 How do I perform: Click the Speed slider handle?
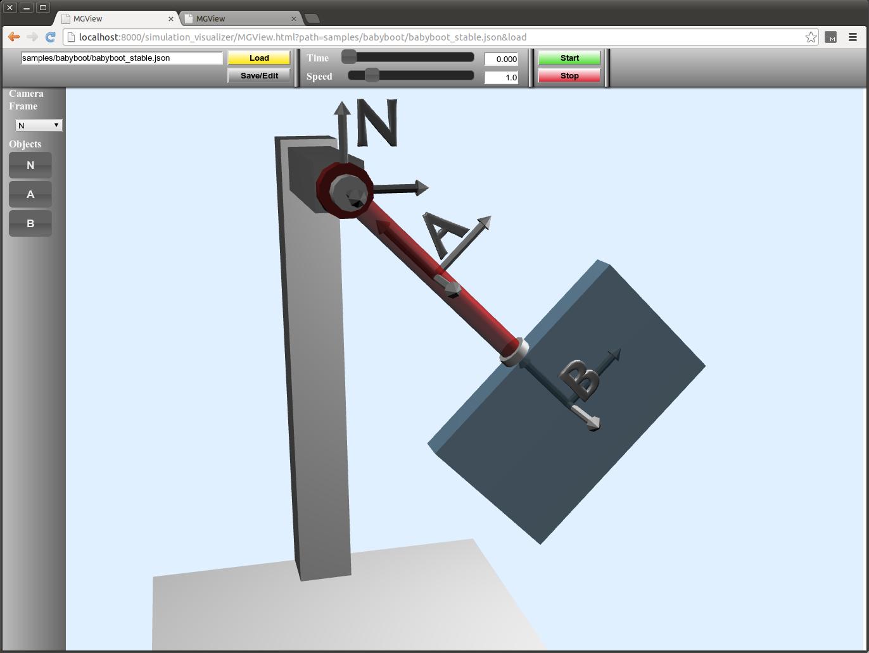372,75
